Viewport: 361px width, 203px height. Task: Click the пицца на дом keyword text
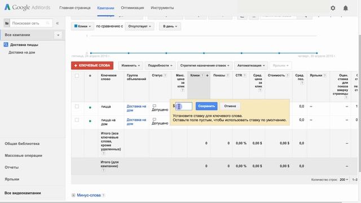108,122
